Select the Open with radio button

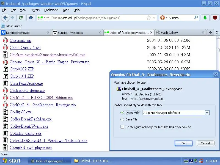[x=122, y=113]
